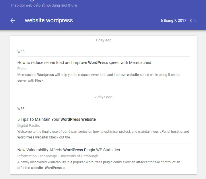Click the WEB label under '1 day ago'
The height and width of the screenshot is (179, 206).
coord(21,52)
